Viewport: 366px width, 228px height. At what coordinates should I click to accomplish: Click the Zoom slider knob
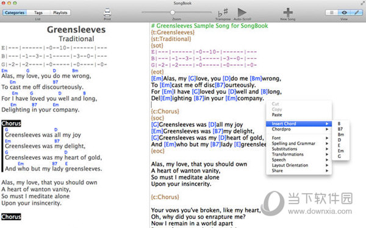(x=173, y=12)
